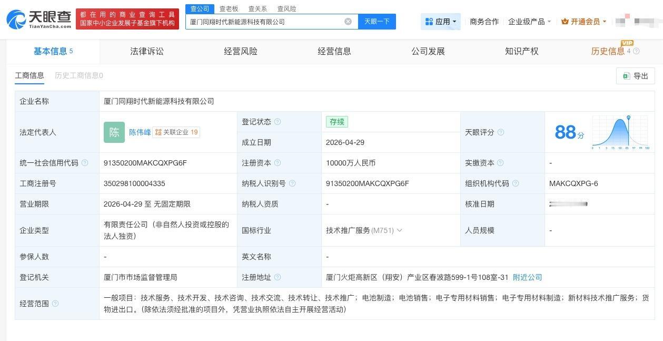The width and height of the screenshot is (663, 341).
Task: Click the 开通会员 membership icon
Action: click(x=565, y=21)
